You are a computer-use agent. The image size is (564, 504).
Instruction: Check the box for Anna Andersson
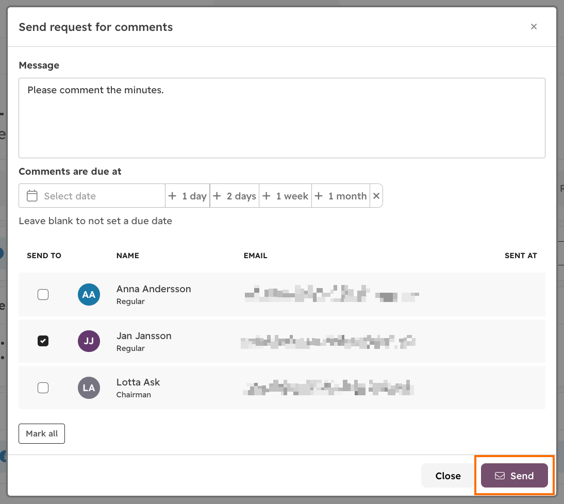pos(43,294)
